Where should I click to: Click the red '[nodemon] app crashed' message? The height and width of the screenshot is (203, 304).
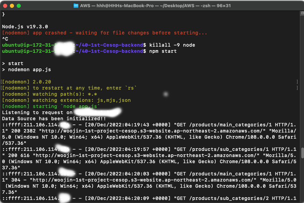(x=105, y=33)
